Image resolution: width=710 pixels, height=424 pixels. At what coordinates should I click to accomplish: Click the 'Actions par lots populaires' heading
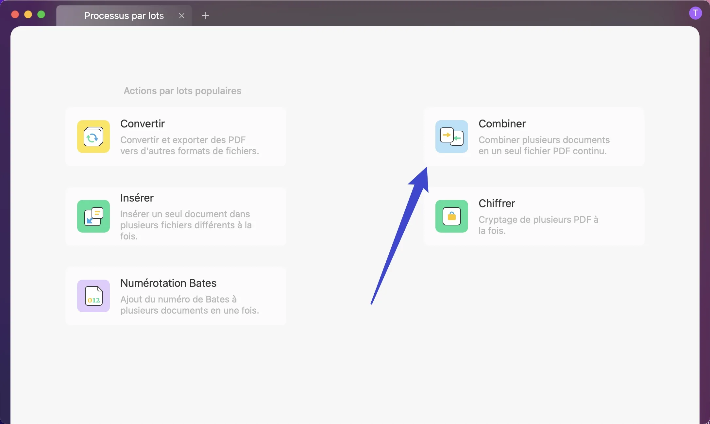tap(182, 91)
